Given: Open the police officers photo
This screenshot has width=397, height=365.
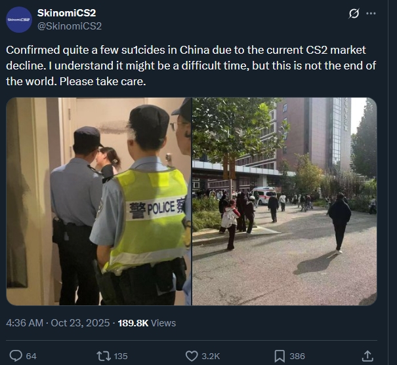Looking at the screenshot, I should [x=98, y=201].
